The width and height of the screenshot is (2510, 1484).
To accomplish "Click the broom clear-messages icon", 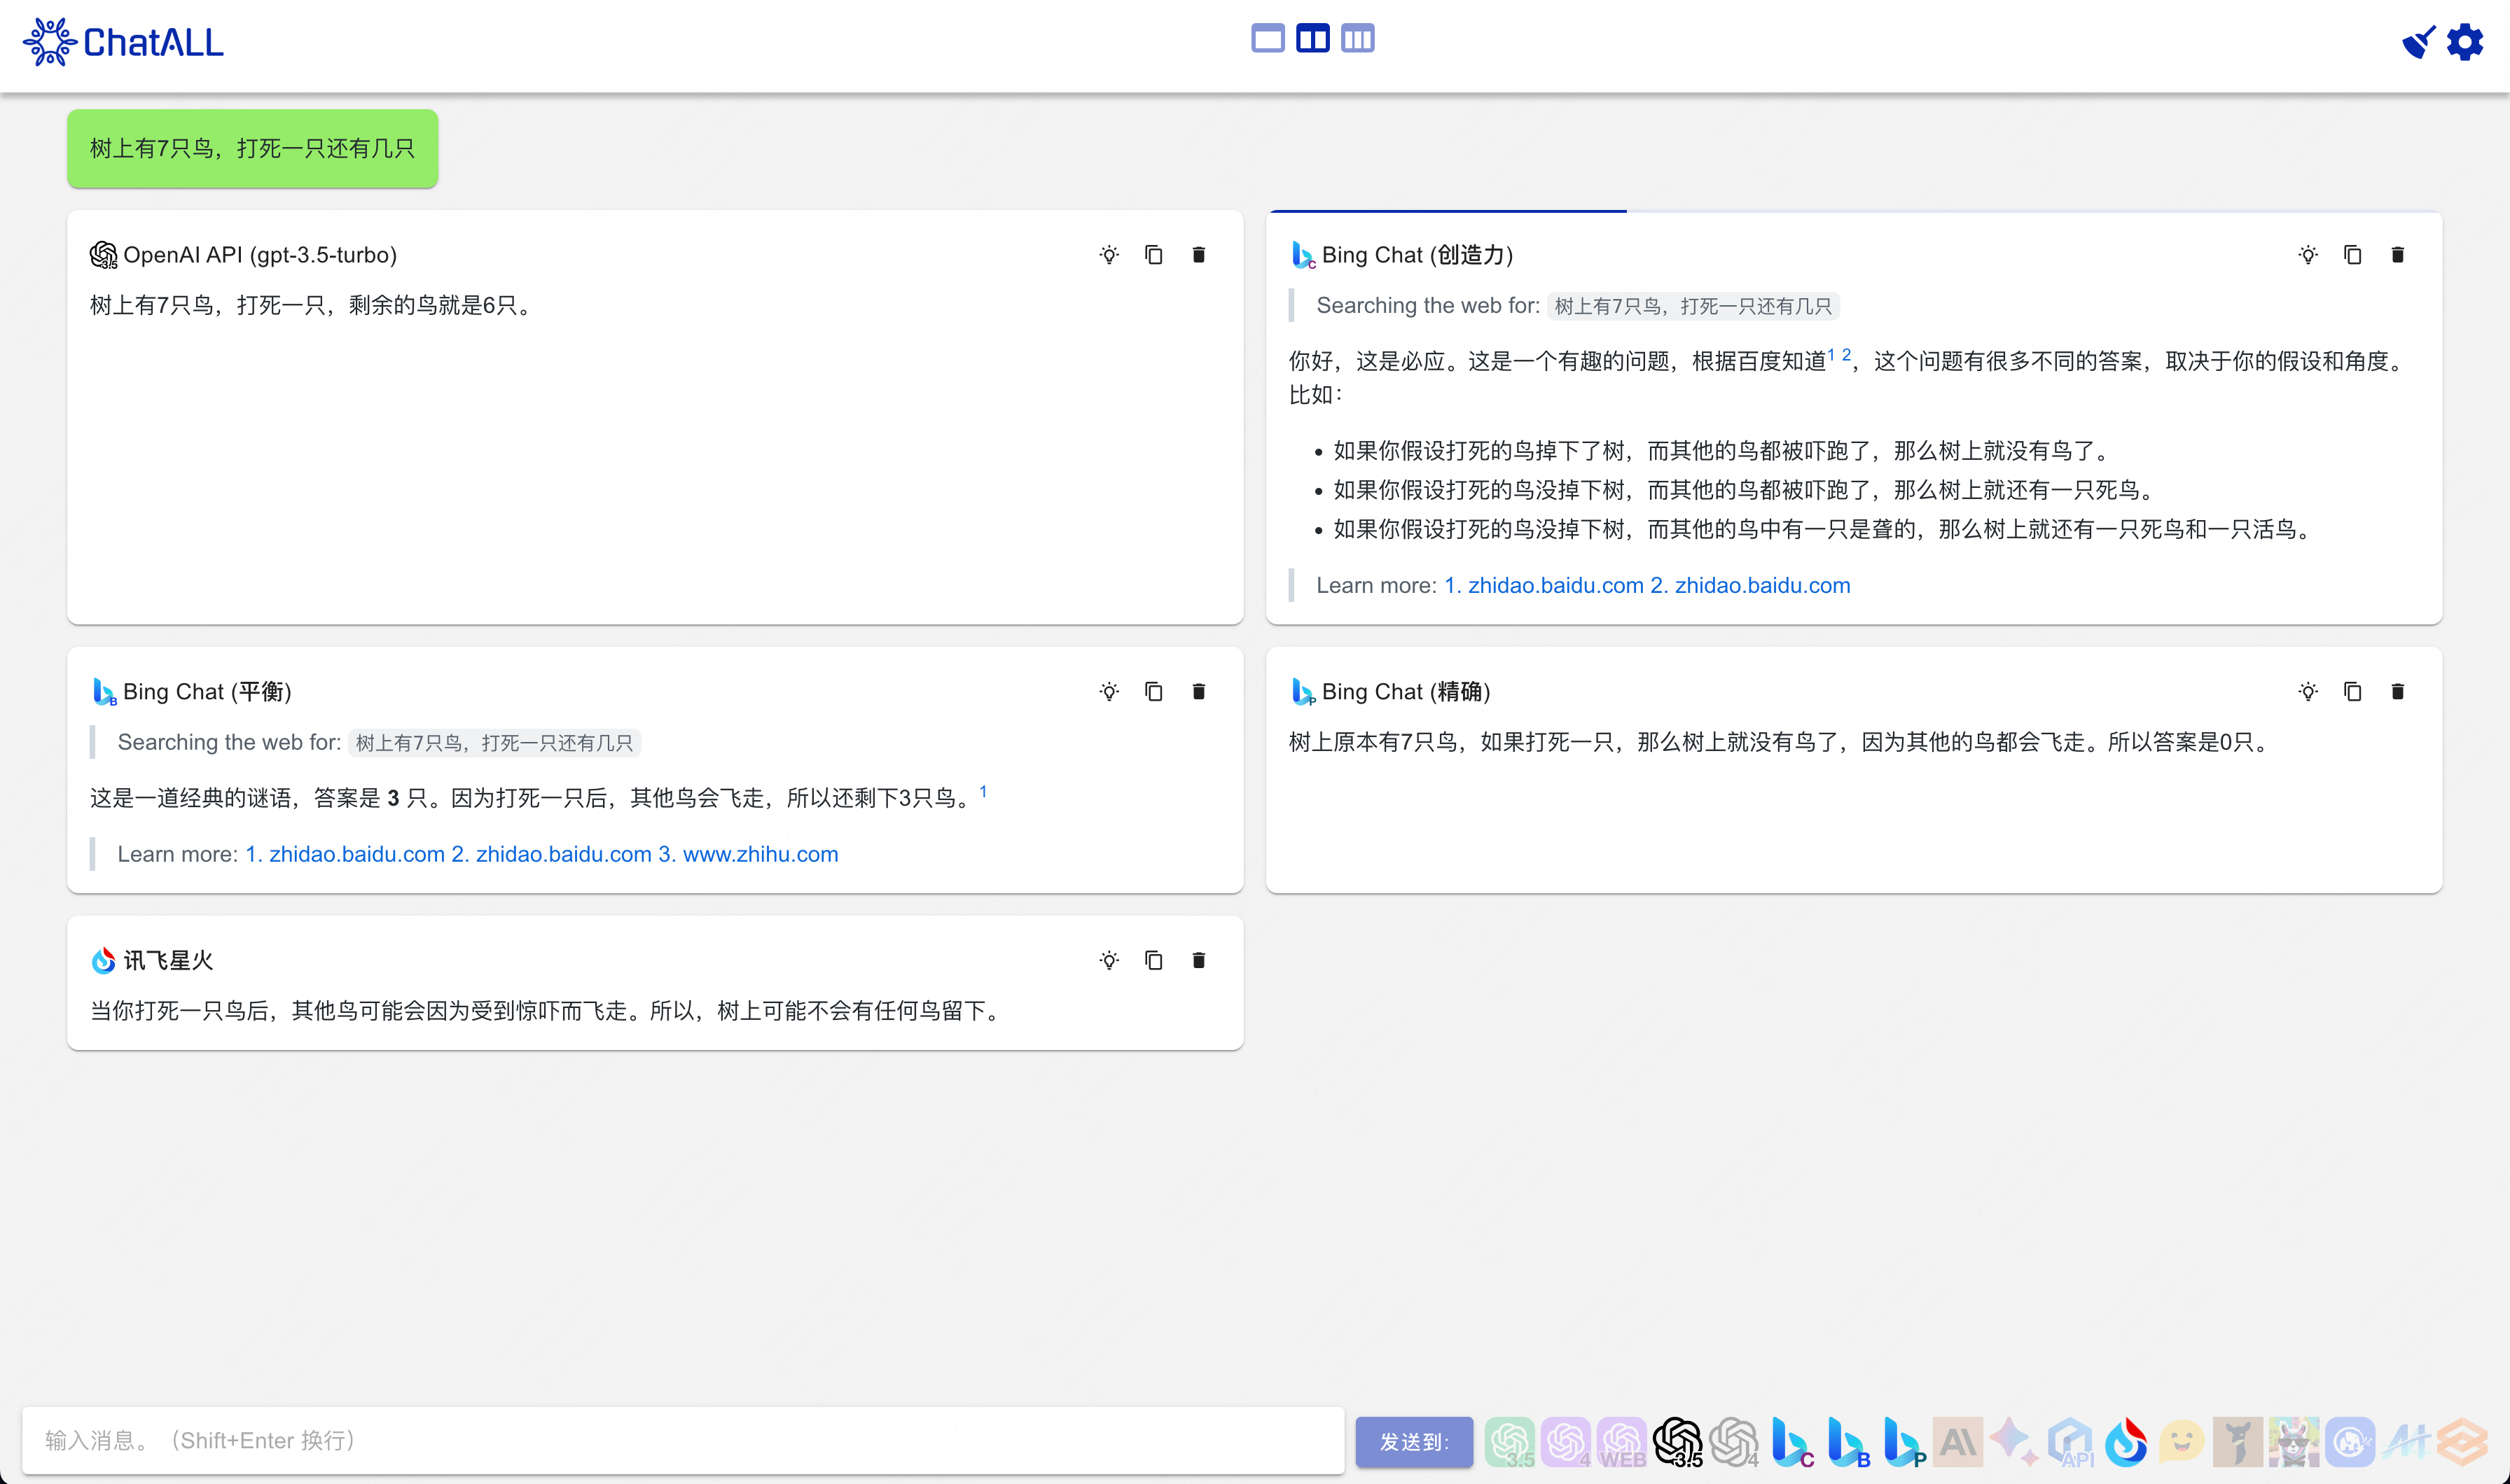I will 2418,42.
